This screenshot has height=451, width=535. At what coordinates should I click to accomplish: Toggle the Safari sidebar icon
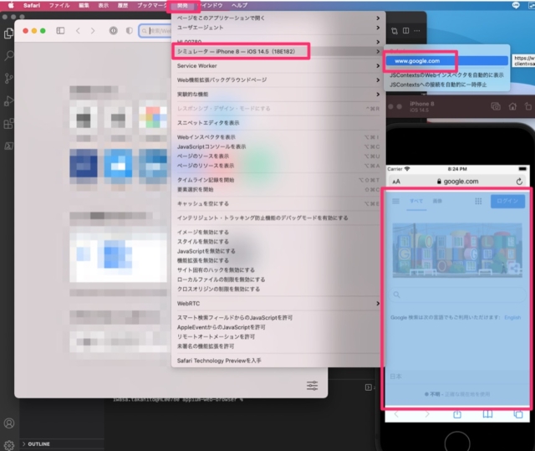point(60,31)
